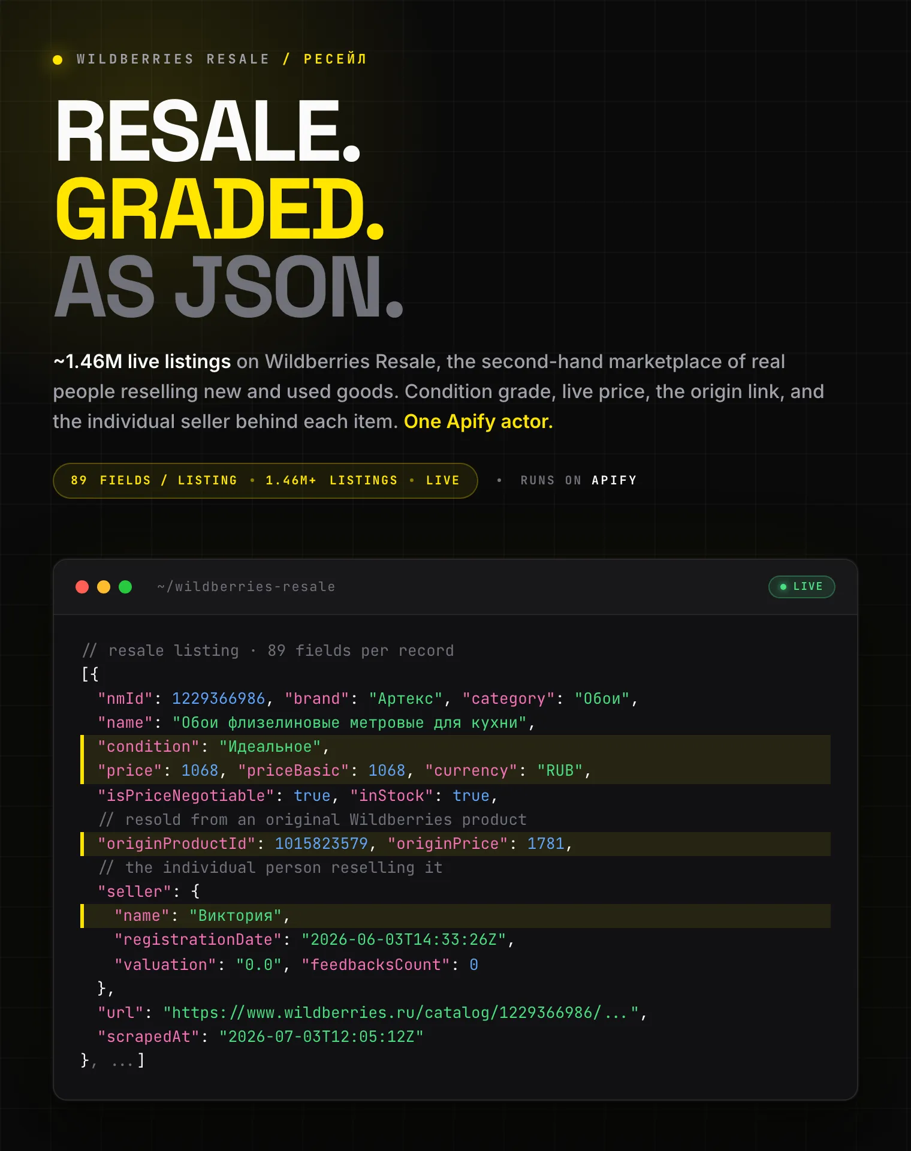
Task: Click the green LIVE badge
Action: tap(801, 587)
